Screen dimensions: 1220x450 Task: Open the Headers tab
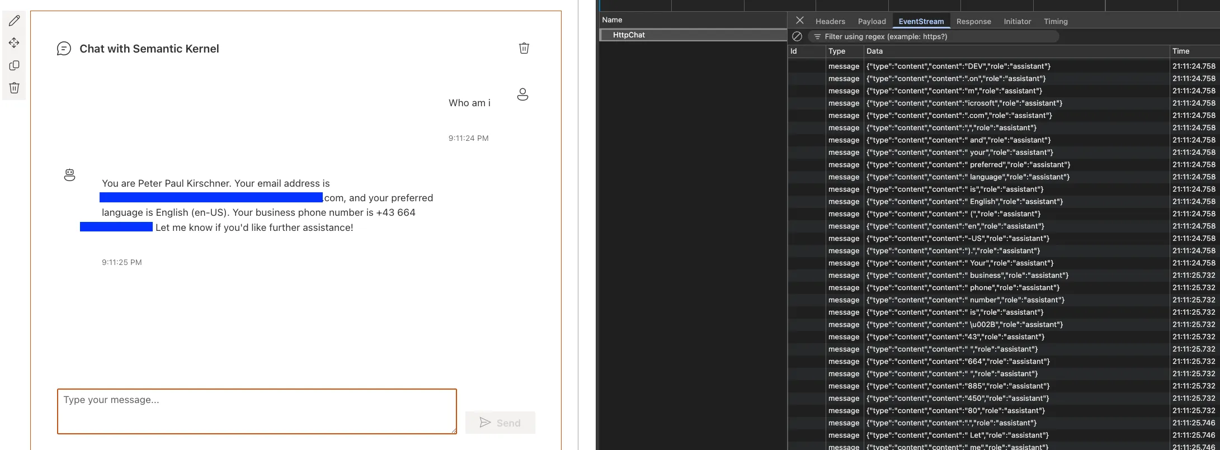[830, 21]
